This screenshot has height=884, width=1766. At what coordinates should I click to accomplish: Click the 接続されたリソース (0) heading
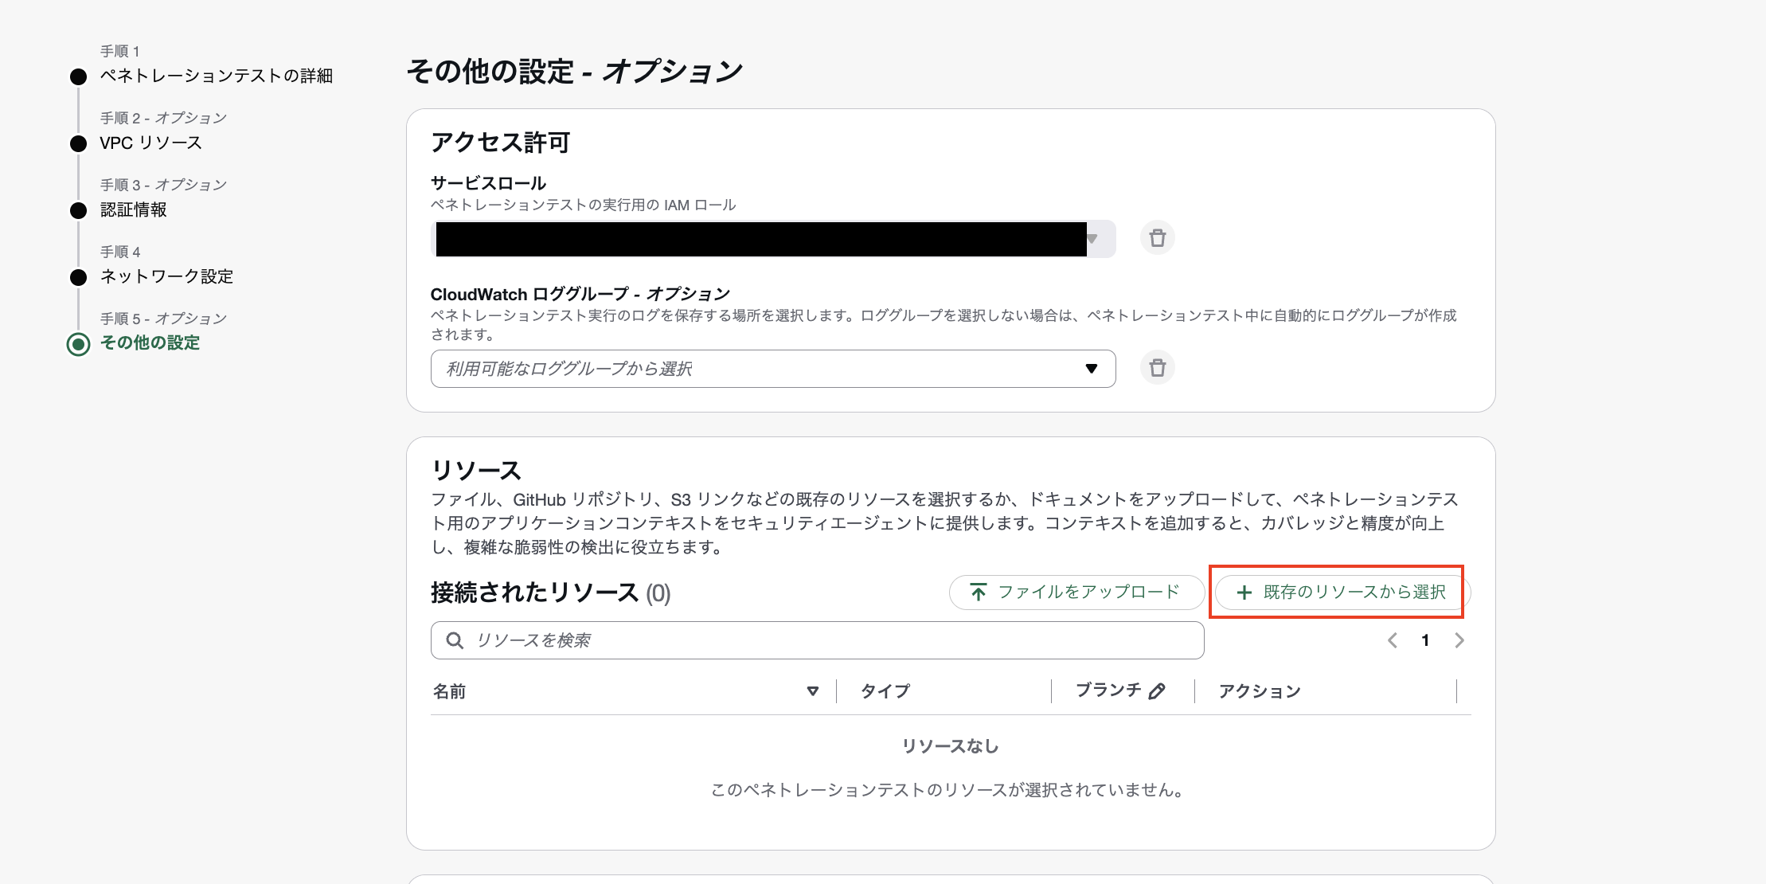[550, 593]
